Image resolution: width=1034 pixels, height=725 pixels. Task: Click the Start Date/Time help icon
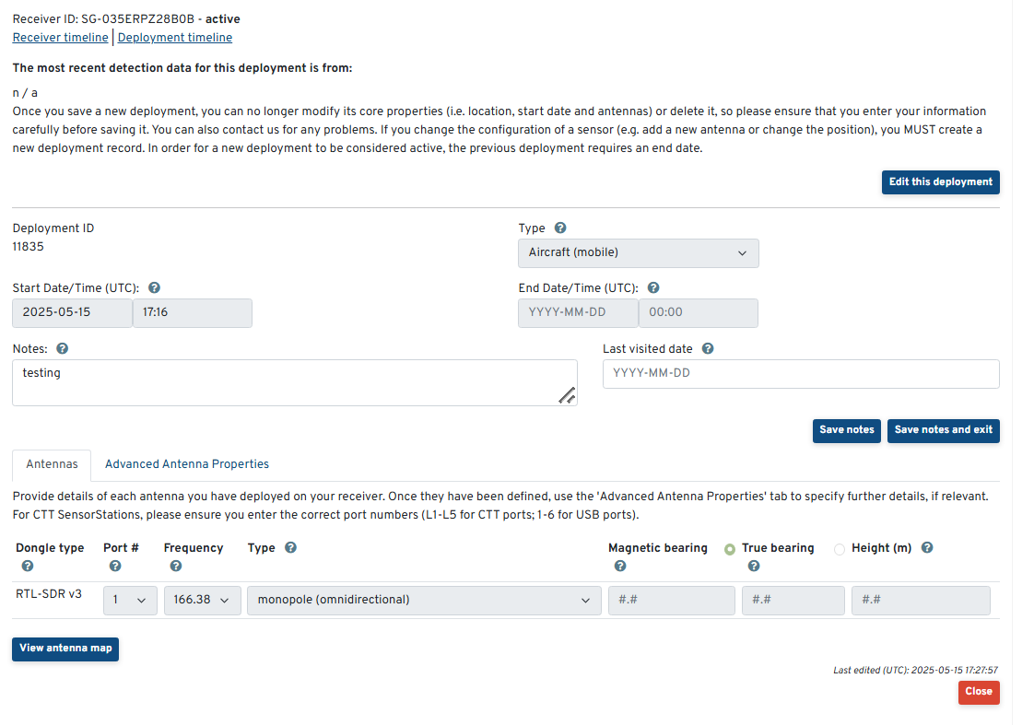click(x=154, y=287)
